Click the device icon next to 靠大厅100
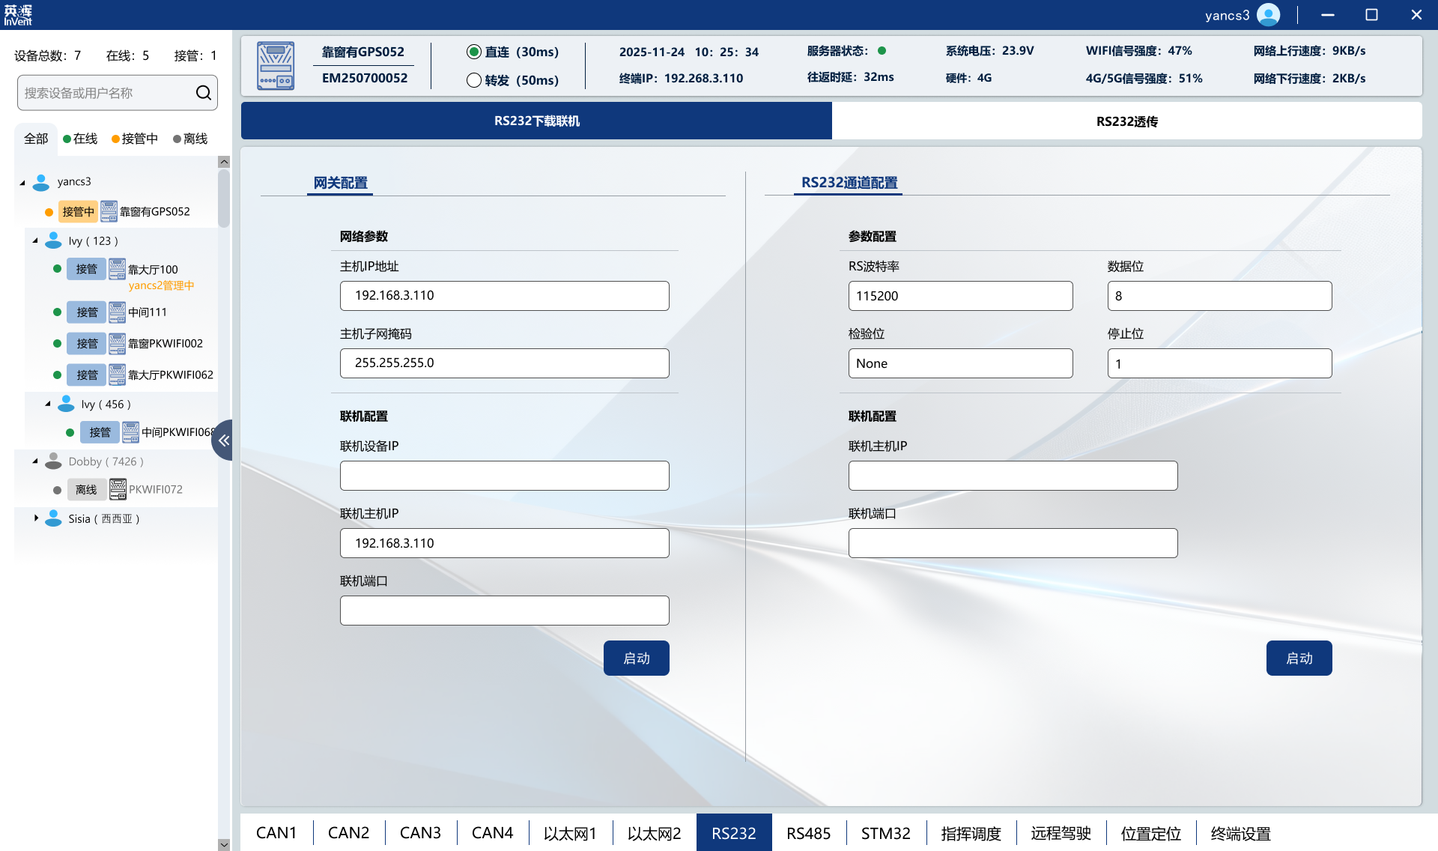Screen dimensions: 1438x851 [x=117, y=269]
